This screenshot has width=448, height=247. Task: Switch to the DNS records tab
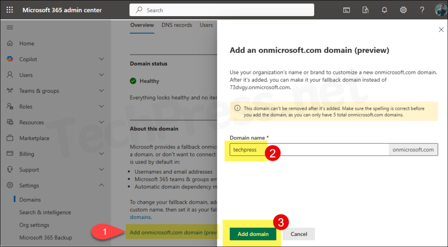tap(177, 25)
